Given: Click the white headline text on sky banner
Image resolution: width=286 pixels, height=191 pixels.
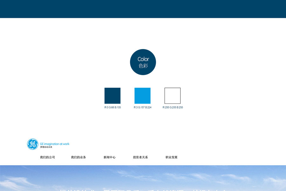Looking at the screenshot, I should [143, 190].
